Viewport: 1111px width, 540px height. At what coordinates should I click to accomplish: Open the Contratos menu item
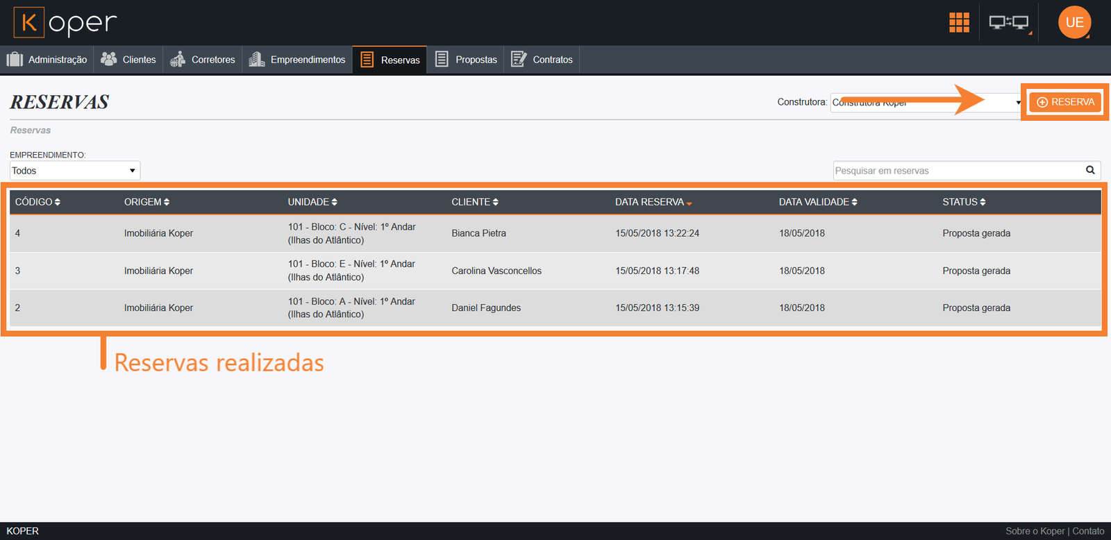tap(542, 60)
